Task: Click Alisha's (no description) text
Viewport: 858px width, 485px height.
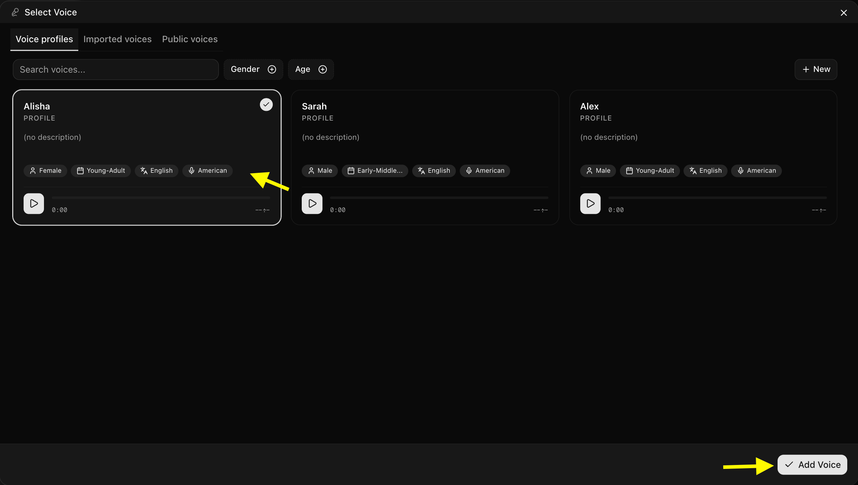Action: click(52, 137)
